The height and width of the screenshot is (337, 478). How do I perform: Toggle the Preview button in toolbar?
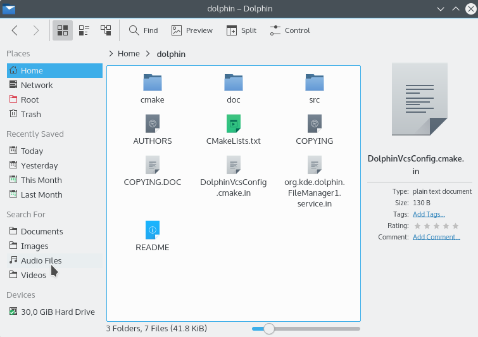coord(192,30)
